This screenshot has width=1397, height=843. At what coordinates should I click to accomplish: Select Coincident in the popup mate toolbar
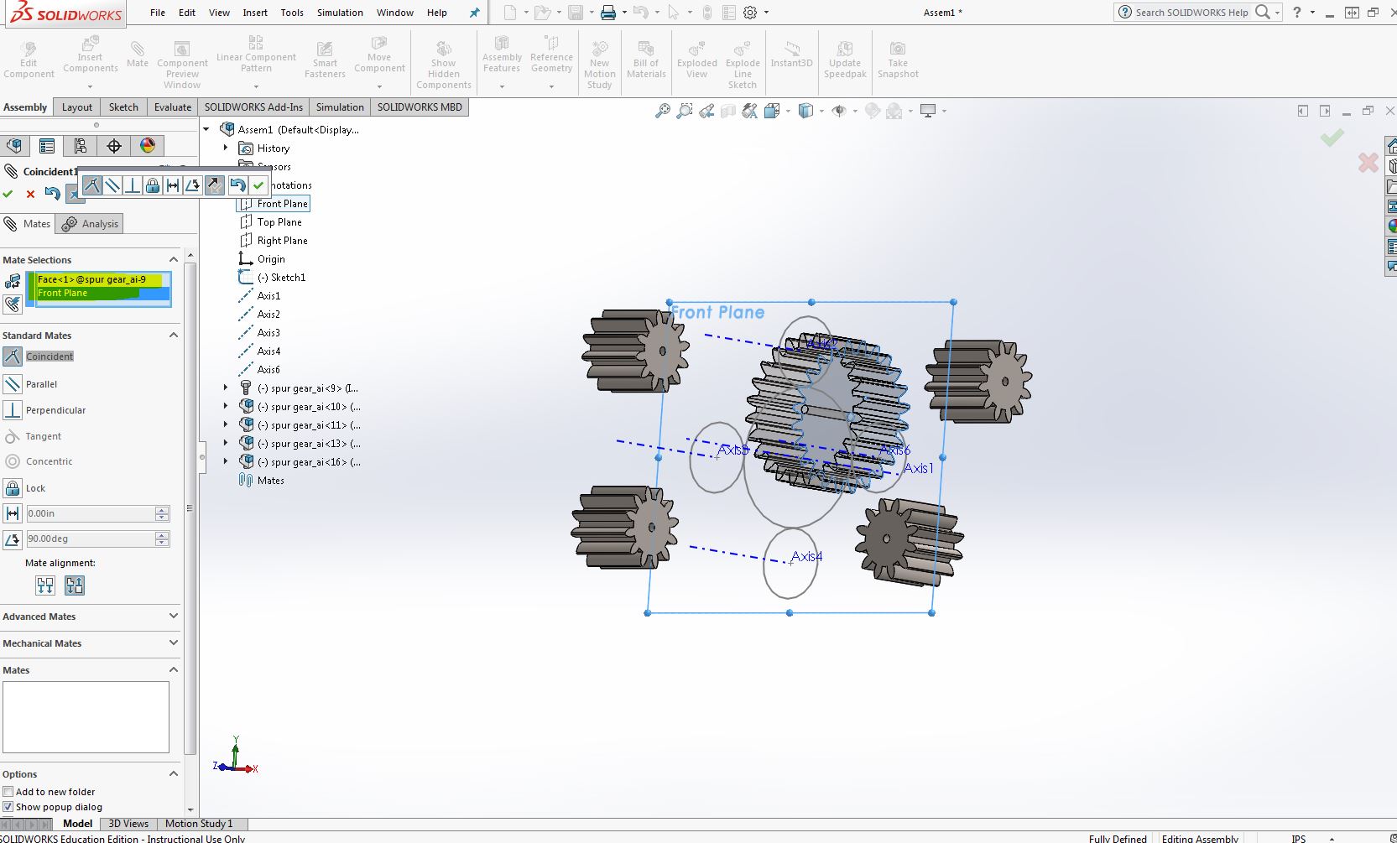coord(92,185)
